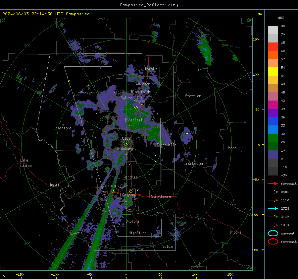This screenshot has width=298, height=279.
Task: Click the Blackfalds label
Action: tap(141, 92)
